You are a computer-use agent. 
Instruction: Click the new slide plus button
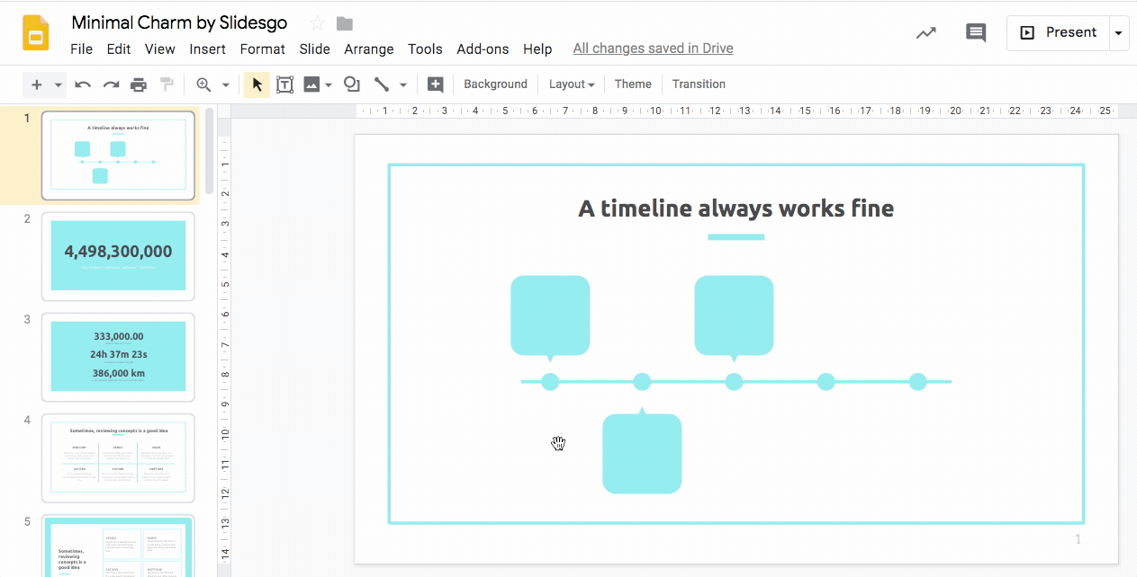click(37, 84)
